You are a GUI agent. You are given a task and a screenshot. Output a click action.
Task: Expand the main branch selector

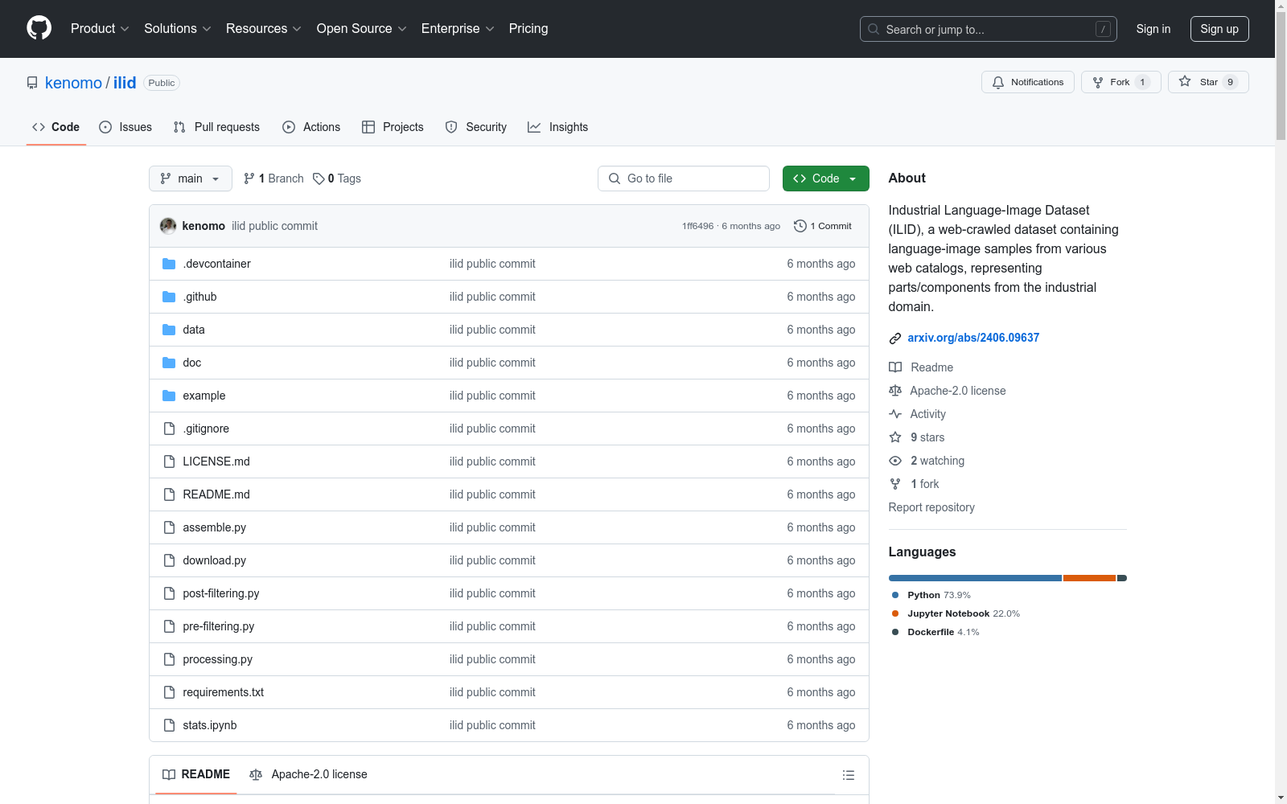coord(190,178)
